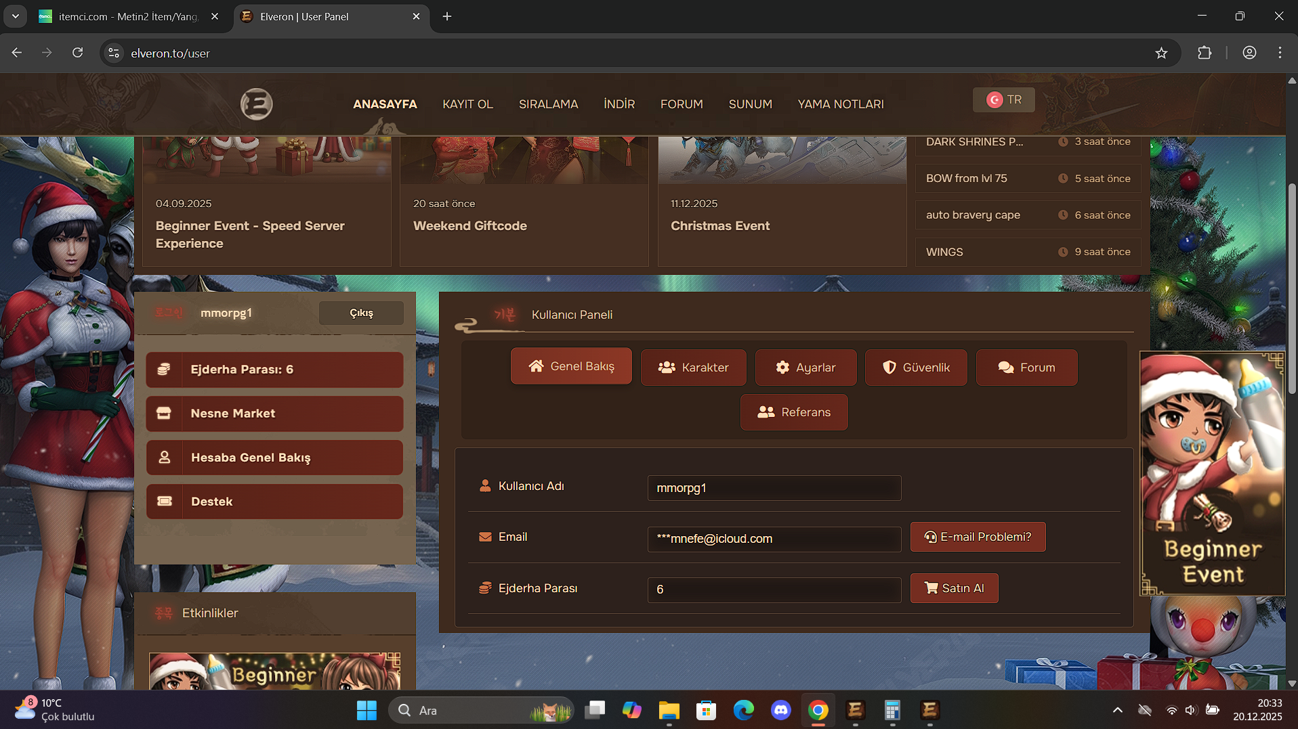The width and height of the screenshot is (1298, 729).
Task: Open Discord from the taskbar
Action: [x=781, y=710]
